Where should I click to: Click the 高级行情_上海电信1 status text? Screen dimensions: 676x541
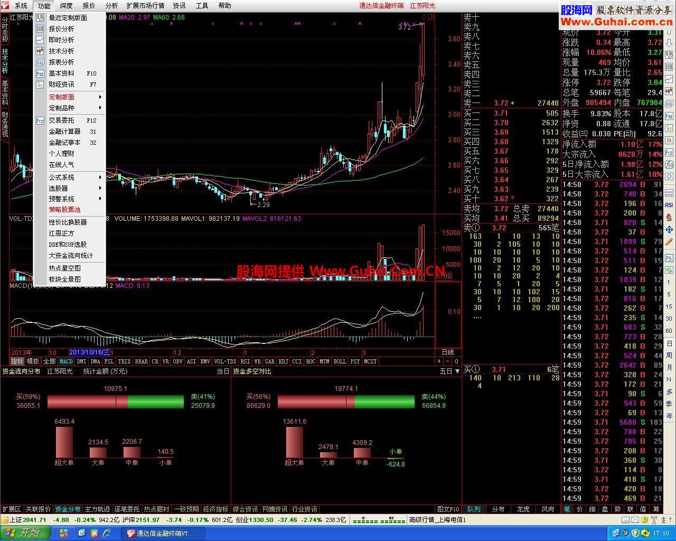tap(437, 520)
